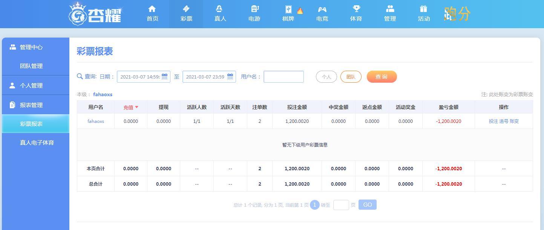Select page 1 in pagination
The height and width of the screenshot is (230, 544).
(315, 205)
